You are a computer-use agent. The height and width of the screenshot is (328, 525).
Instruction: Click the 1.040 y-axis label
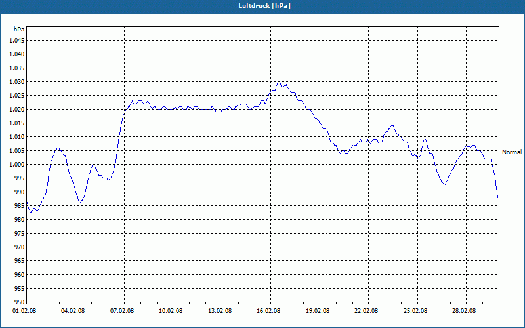17,54
